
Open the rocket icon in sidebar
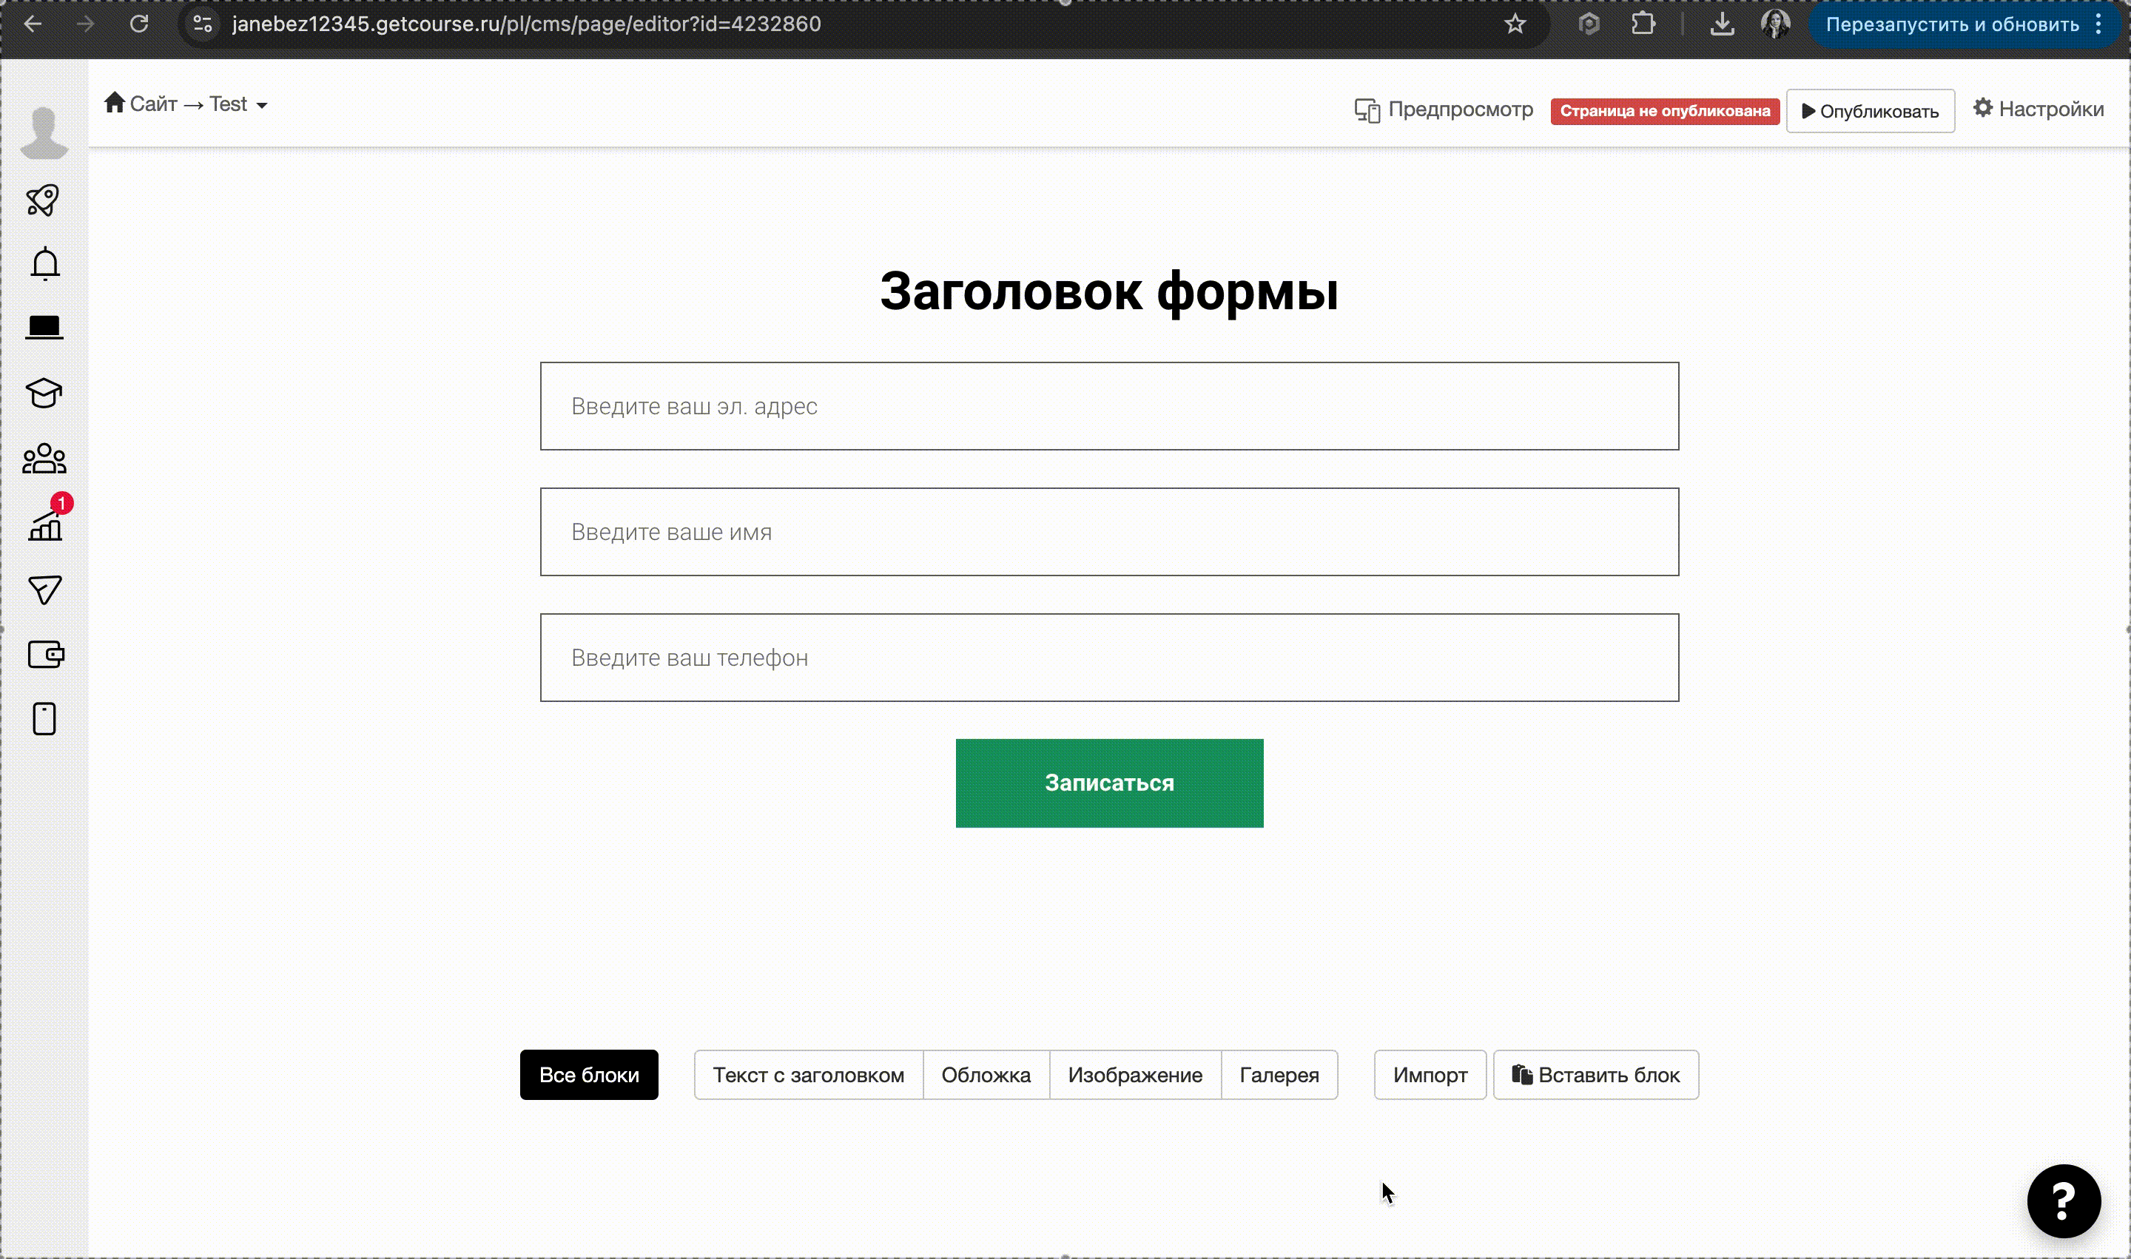(43, 200)
